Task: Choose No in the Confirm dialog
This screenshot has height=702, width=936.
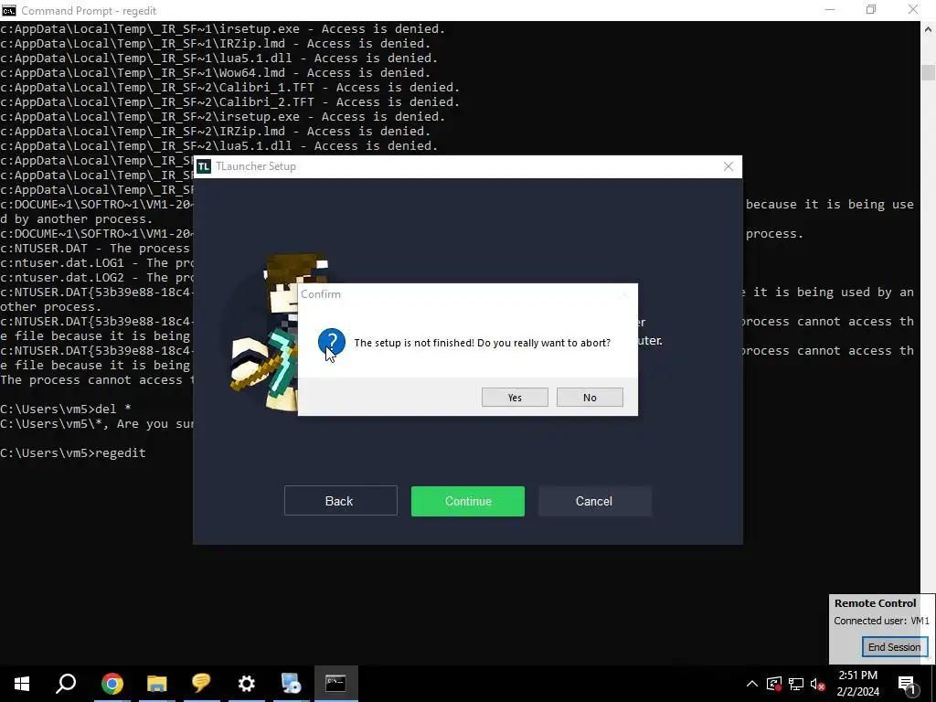Action: (x=590, y=398)
